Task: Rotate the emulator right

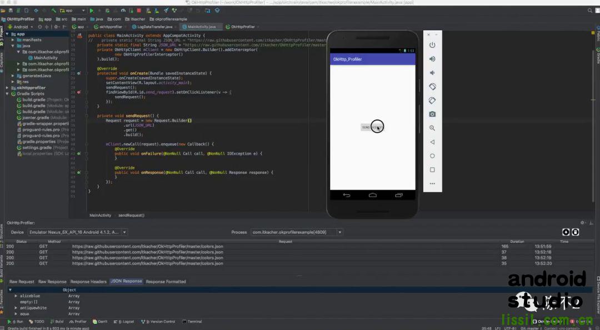Action: pos(432,101)
